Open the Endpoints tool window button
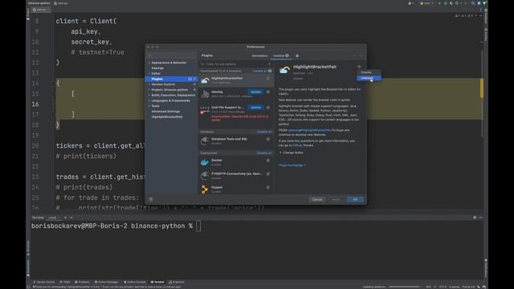514x289 pixels. pos(177,282)
